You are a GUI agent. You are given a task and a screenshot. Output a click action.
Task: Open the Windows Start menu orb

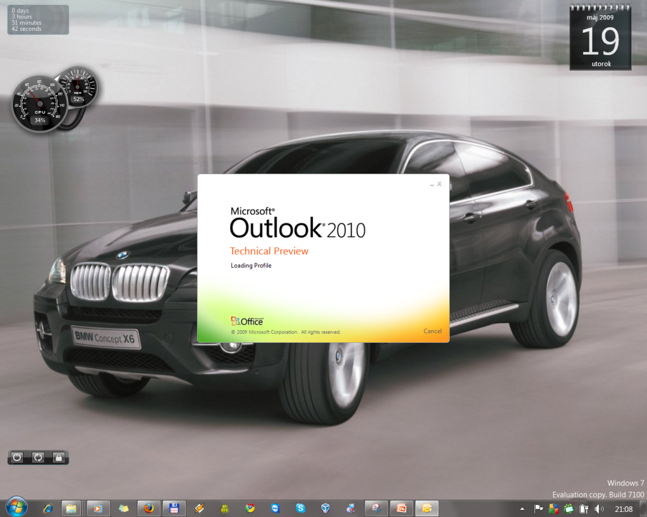[x=17, y=507]
